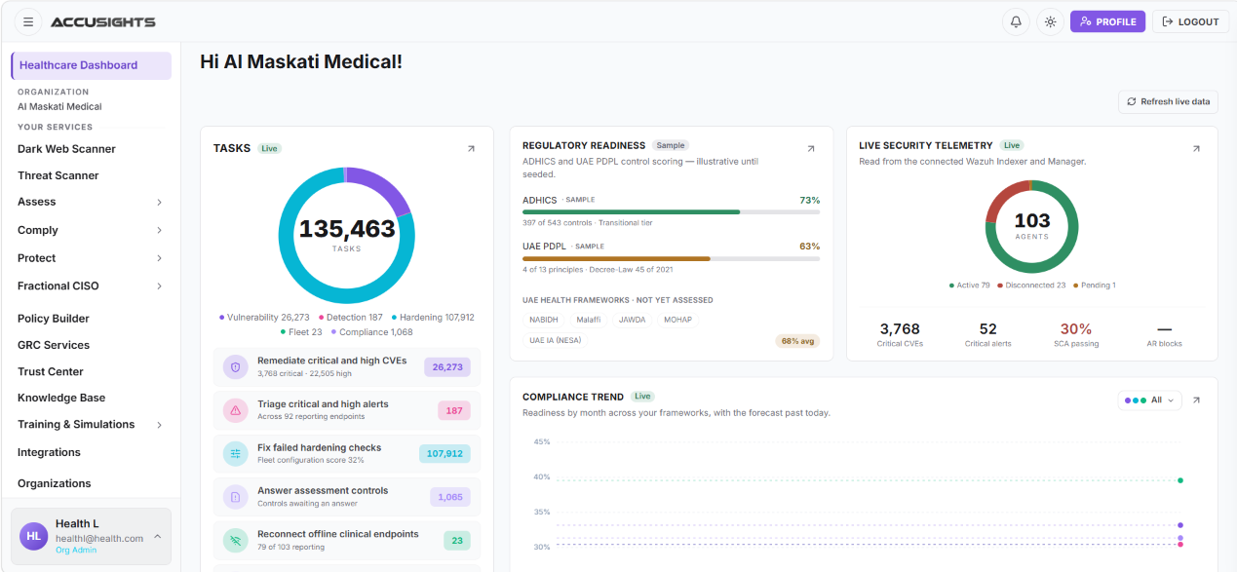This screenshot has height=572, width=1237.
Task: Click the document icon for assessment controls
Action: [x=235, y=497]
